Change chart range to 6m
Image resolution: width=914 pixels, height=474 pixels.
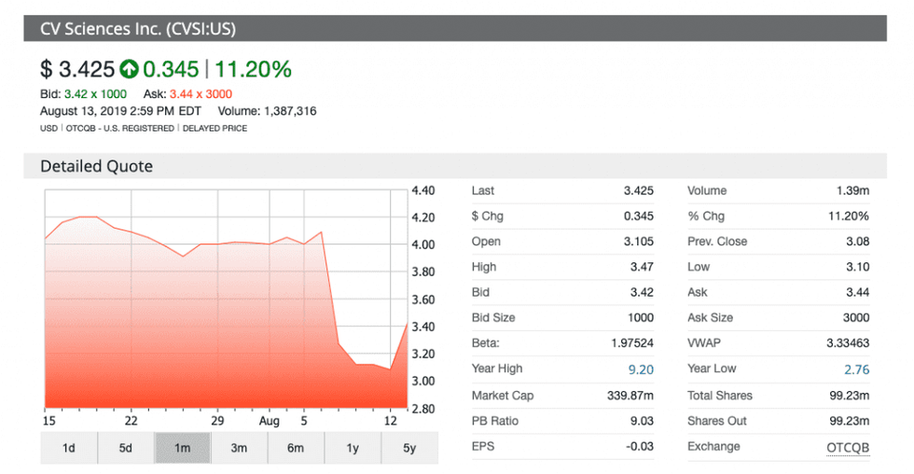click(x=296, y=448)
